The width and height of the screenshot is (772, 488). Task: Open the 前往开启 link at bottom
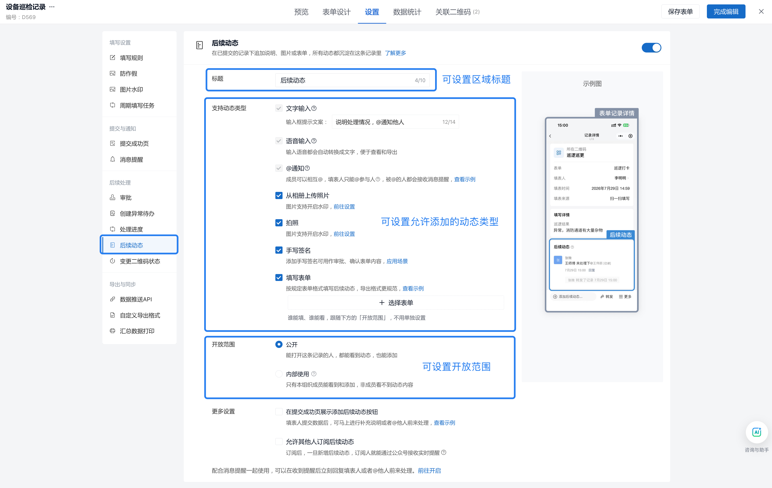429,471
